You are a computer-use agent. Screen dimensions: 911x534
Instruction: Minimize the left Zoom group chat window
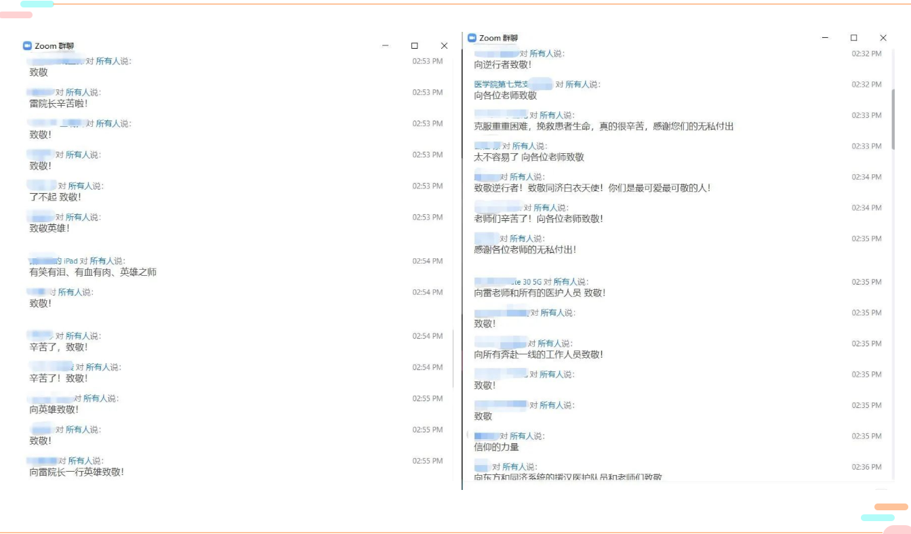(385, 46)
